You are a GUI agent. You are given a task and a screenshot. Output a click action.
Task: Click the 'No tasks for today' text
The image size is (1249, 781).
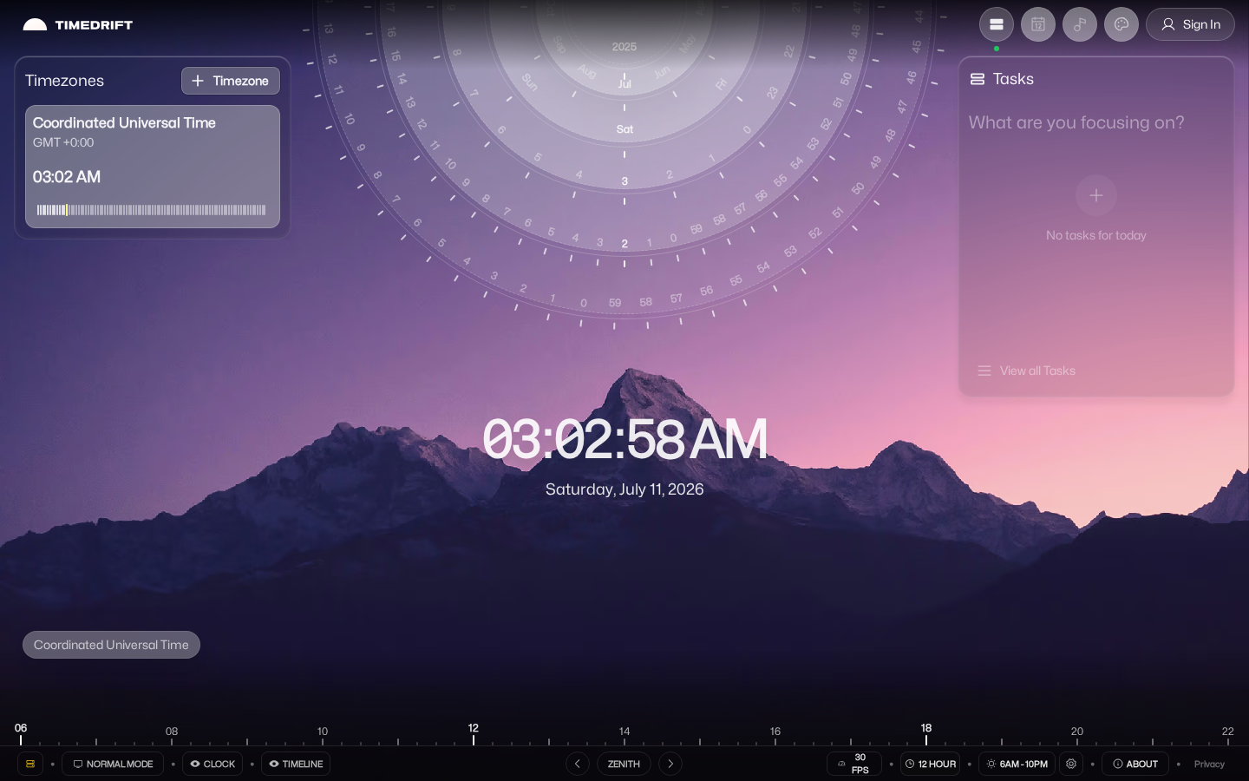point(1096,235)
